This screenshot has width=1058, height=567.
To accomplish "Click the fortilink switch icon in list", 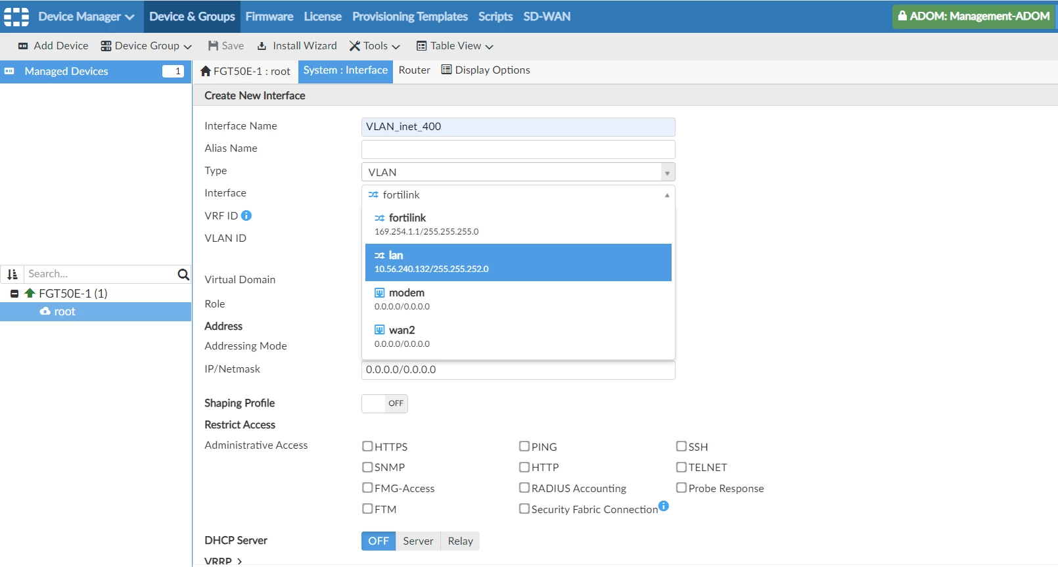I will pyautogui.click(x=380, y=218).
